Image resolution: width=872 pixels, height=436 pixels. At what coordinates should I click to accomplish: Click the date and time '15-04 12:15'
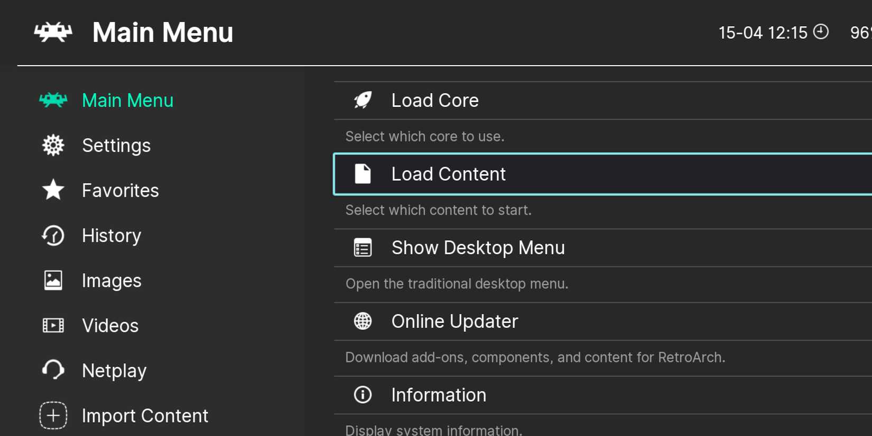[x=763, y=33]
